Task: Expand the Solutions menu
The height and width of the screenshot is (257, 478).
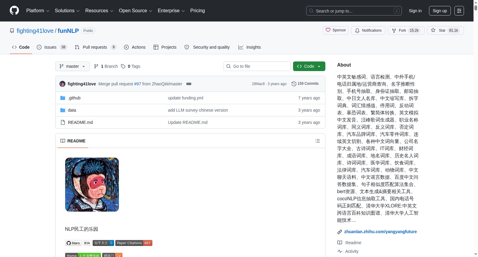Action: pos(67,11)
